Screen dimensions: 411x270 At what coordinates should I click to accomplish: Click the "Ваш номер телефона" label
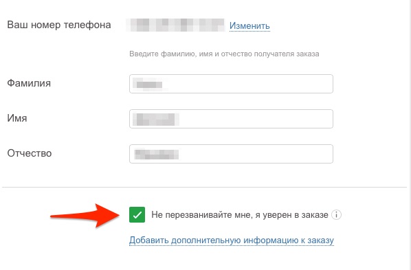59,25
